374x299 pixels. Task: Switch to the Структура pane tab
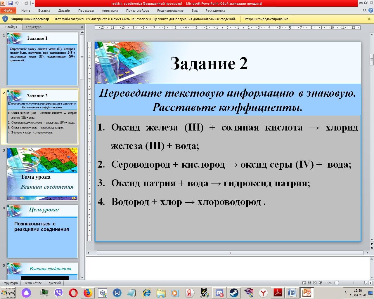34,27
